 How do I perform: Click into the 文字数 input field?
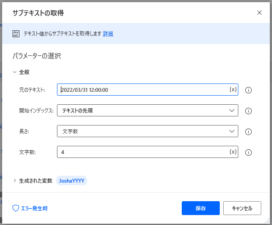(x=142, y=152)
